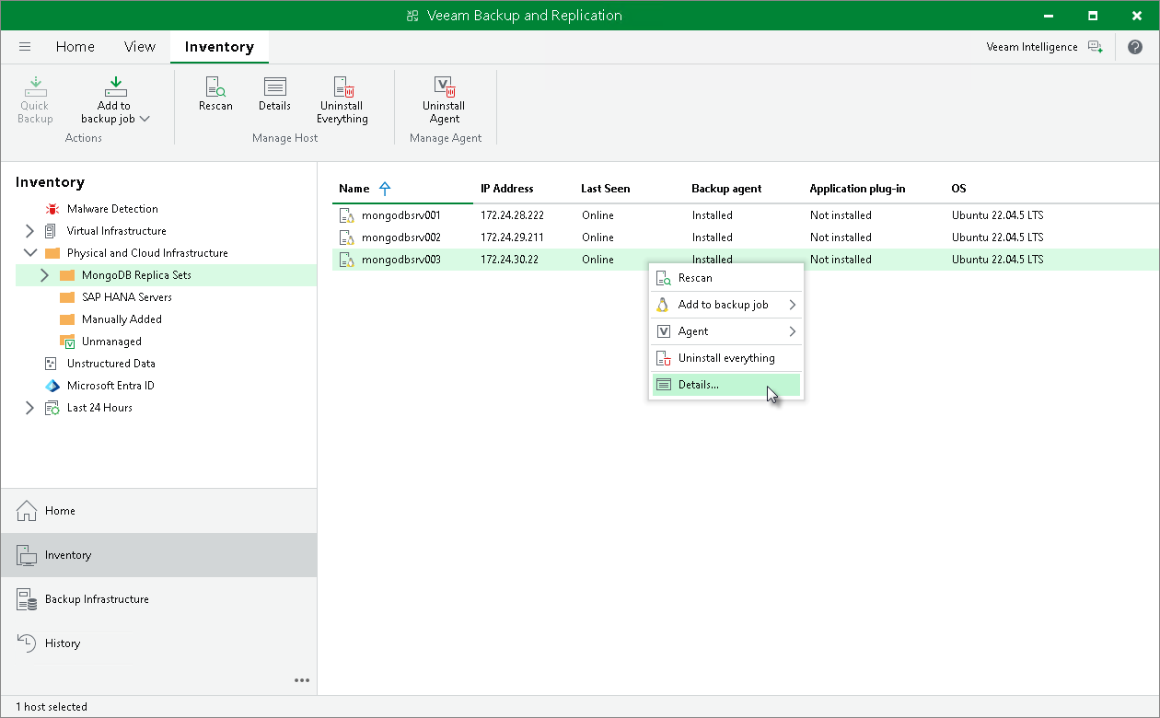Sort by the IP Address column header
Viewport: 1160px width, 718px height.
507,189
